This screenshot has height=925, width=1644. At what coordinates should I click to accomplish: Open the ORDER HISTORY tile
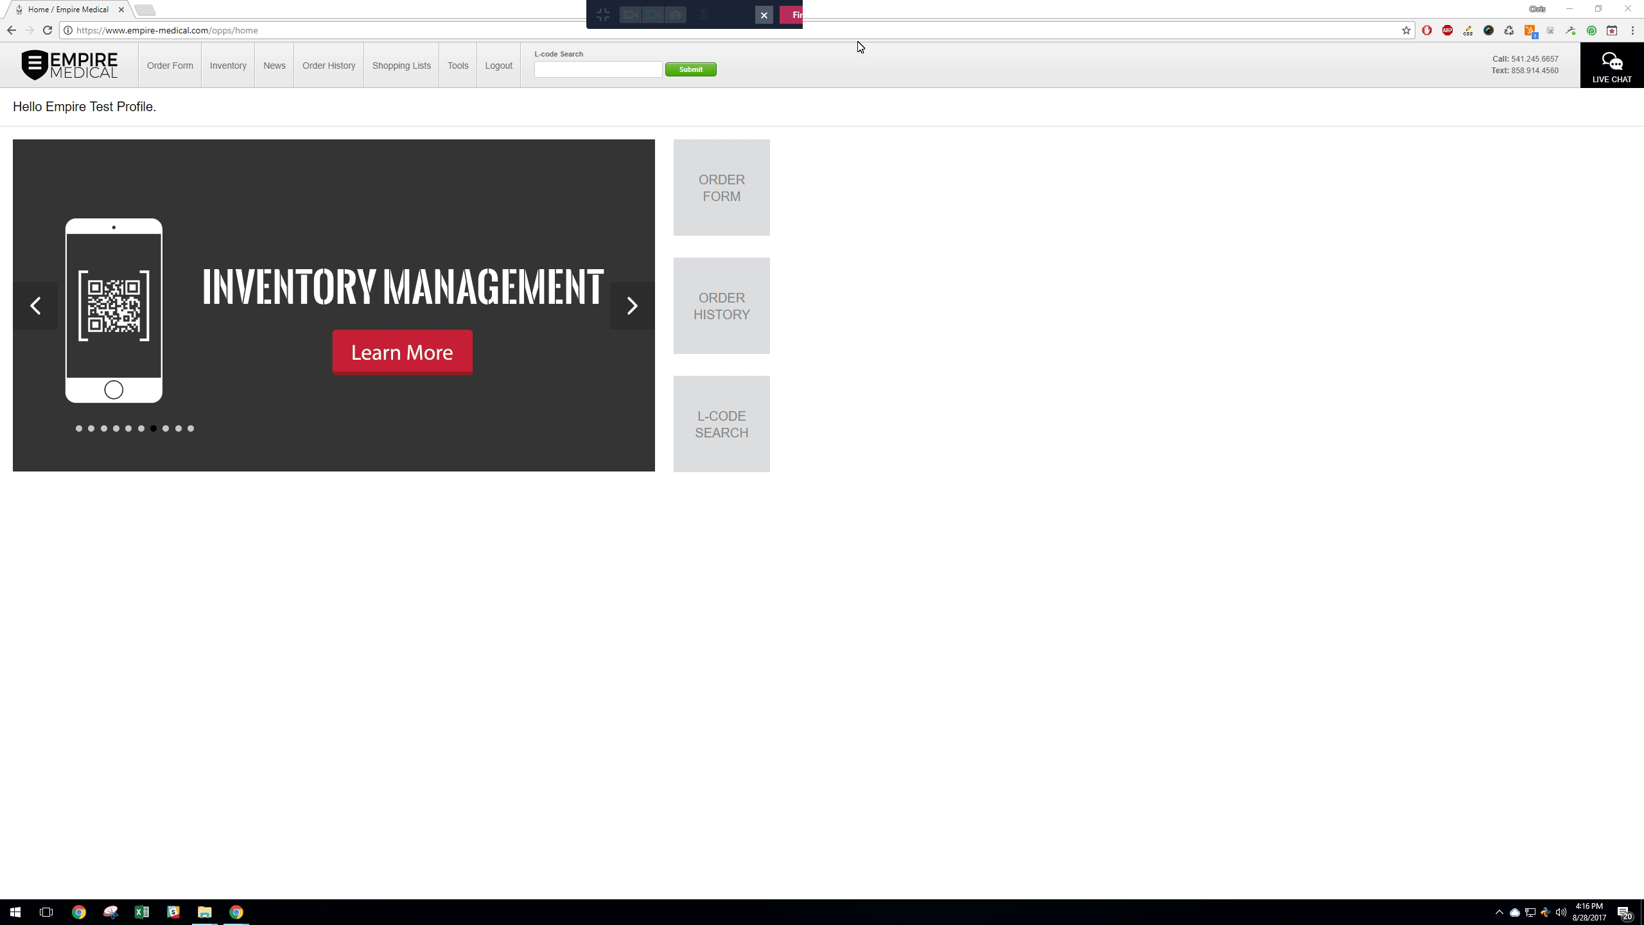pos(721,306)
